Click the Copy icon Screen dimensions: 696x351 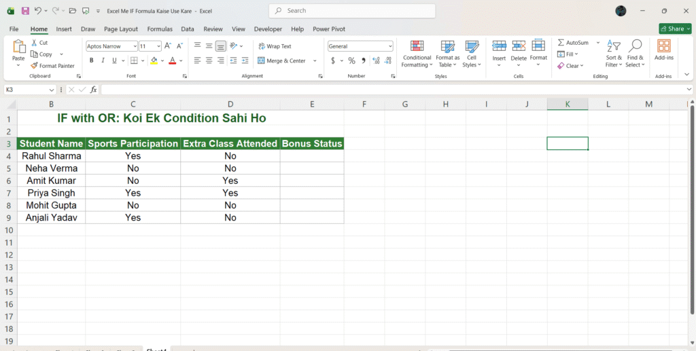pos(34,54)
